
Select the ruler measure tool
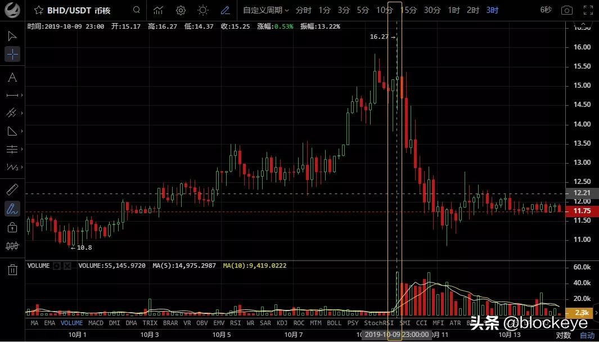click(x=12, y=189)
